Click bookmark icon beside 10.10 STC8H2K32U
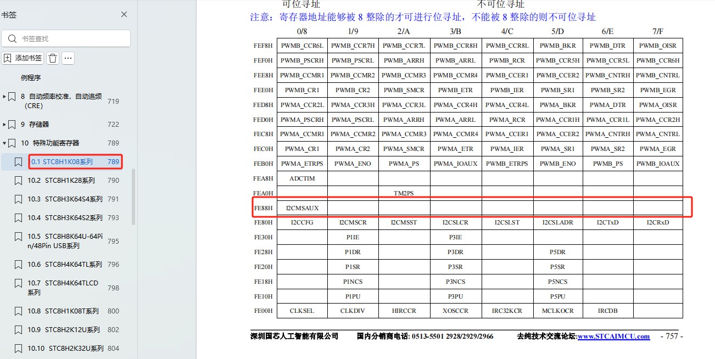Viewport: 715px width, 359px height. click(x=19, y=348)
